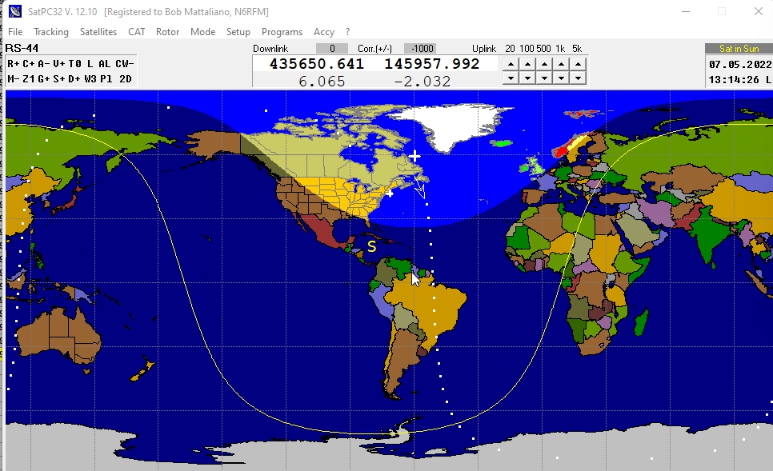Click the Uplink label
Screen dimensions: 773x471
[x=483, y=48]
